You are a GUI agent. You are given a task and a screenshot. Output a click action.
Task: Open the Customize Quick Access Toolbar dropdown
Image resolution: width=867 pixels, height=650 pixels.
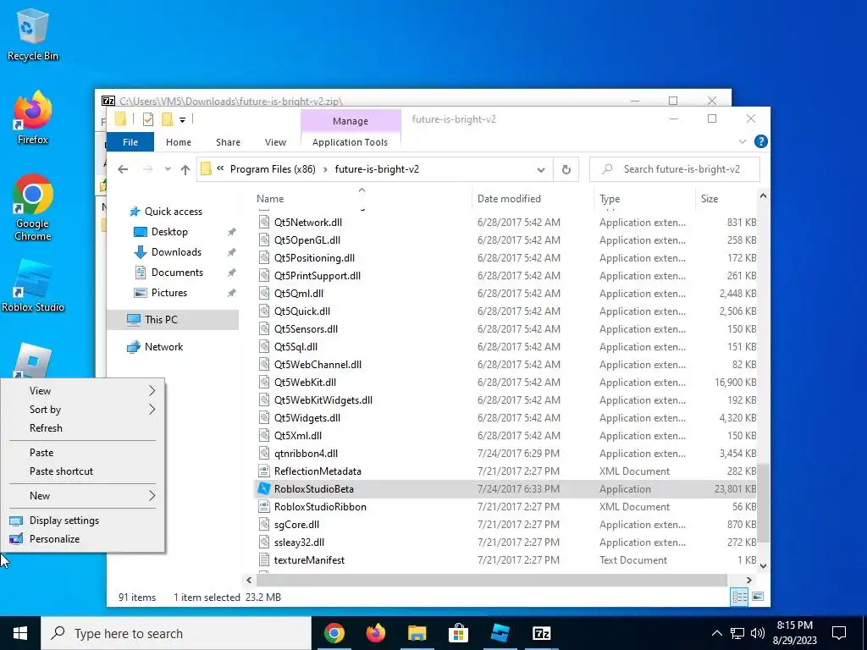183,119
